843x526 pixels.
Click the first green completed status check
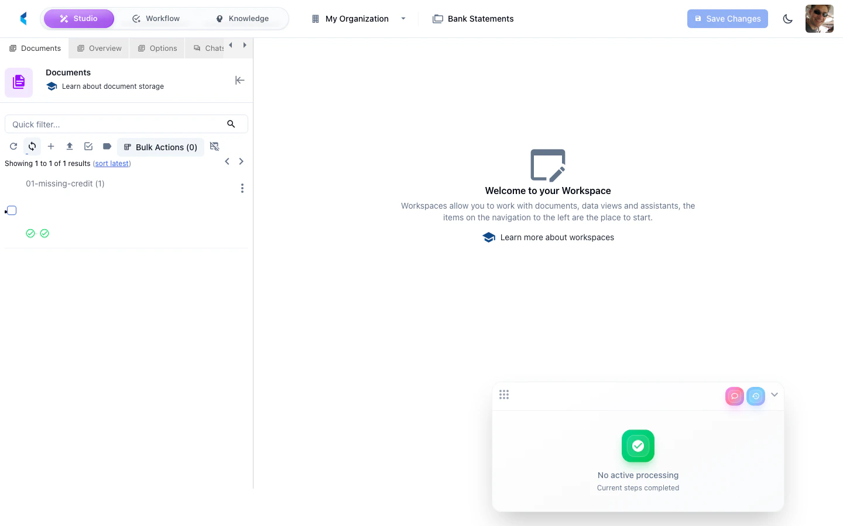click(30, 233)
